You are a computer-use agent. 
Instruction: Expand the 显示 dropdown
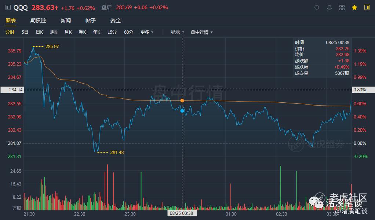click(177, 32)
